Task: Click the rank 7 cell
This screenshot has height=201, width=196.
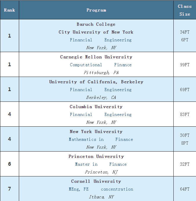Action: pyautogui.click(x=10, y=189)
